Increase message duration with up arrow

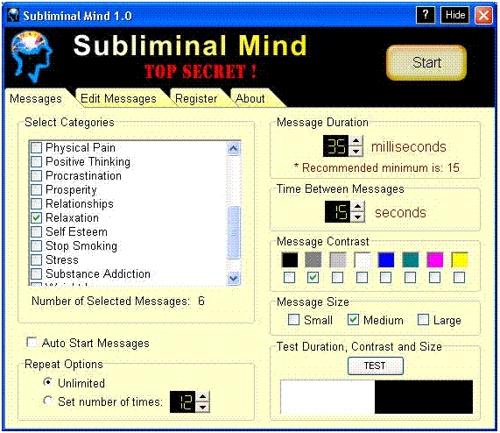coord(356,141)
